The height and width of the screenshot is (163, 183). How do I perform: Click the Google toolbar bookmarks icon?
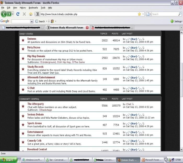[x=52, y=21]
